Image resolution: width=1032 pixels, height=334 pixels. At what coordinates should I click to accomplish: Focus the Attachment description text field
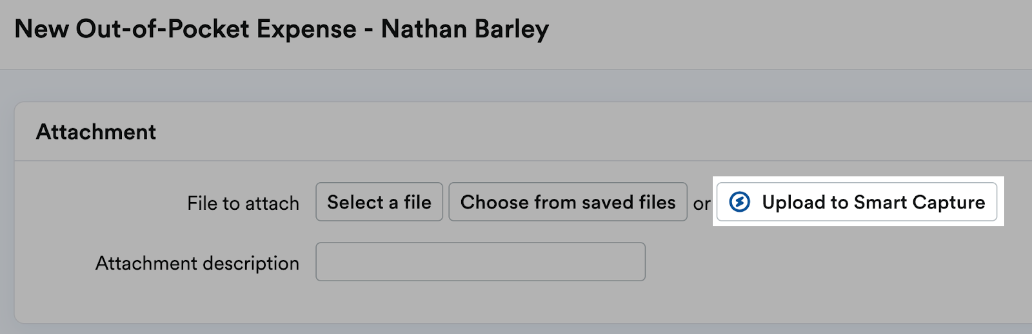coord(480,262)
